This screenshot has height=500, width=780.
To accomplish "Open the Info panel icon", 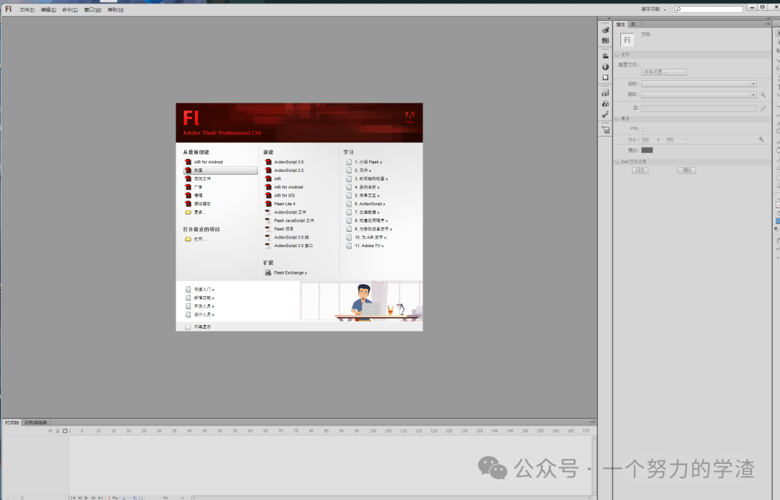I will 605,66.
